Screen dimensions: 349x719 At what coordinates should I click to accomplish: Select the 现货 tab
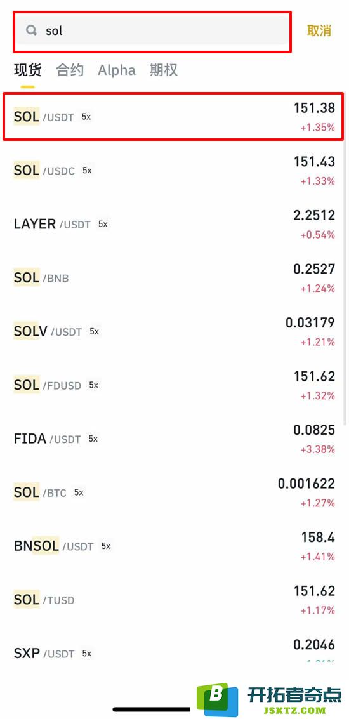[27, 70]
